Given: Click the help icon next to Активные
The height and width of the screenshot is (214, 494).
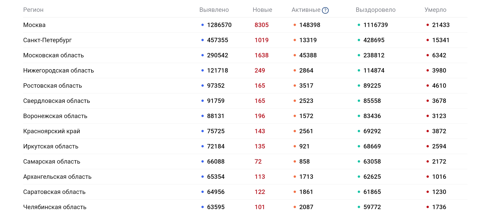Looking at the screenshot, I should tap(325, 10).
